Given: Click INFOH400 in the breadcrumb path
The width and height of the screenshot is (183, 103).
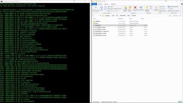Looking at the screenshot, I should [x=123, y=16].
